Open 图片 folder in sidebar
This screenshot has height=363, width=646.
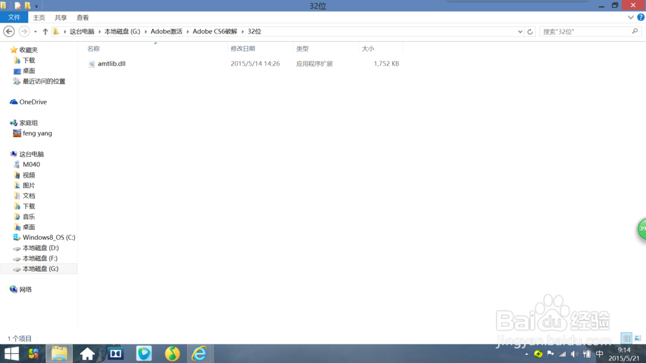click(28, 186)
